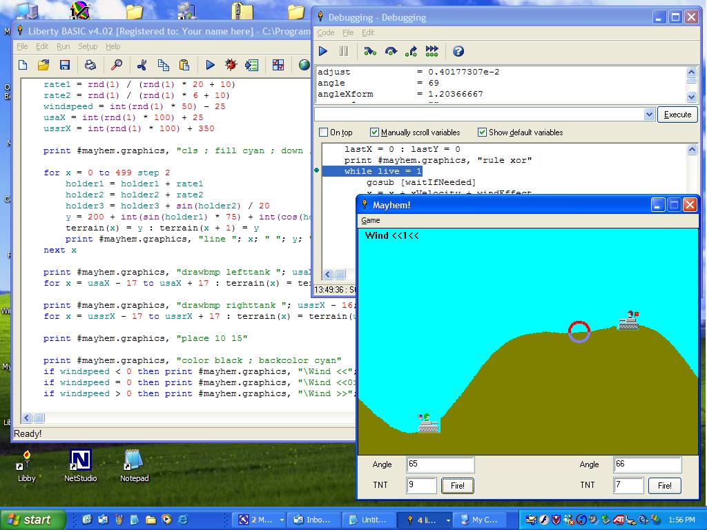Disable Manually scroll variables
707x530 pixels.
coord(374,132)
